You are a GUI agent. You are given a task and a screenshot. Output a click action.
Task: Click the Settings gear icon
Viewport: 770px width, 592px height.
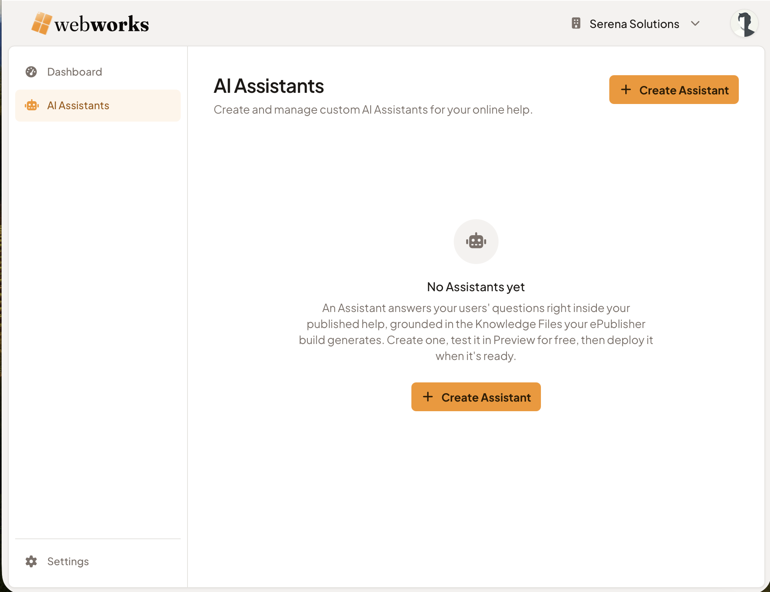coord(31,562)
